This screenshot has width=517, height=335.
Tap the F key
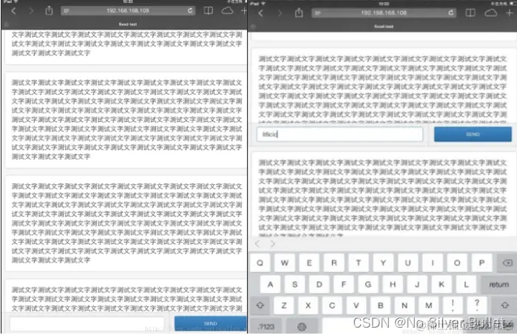tap(344, 284)
